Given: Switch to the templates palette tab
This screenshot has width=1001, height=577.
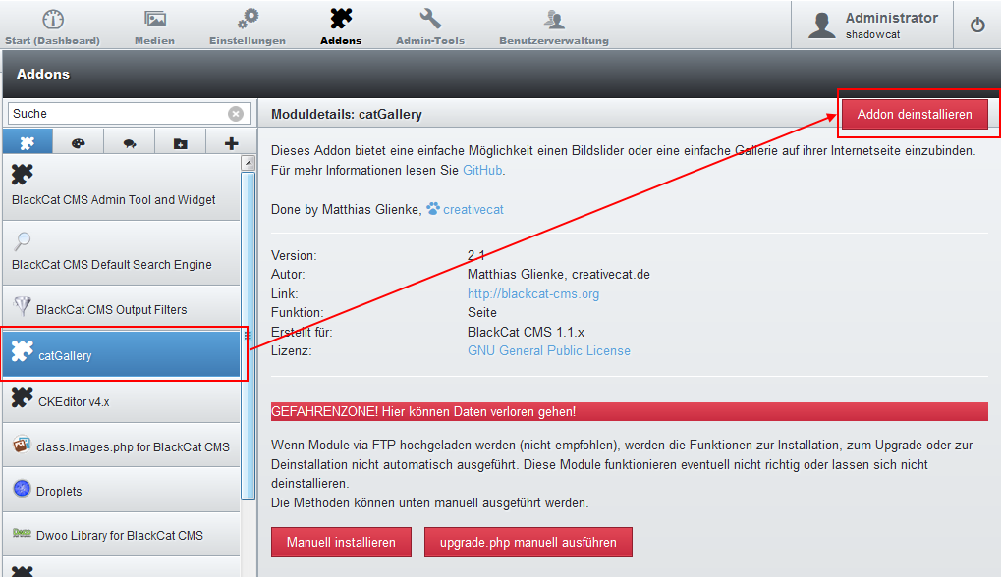Looking at the screenshot, I should 79,143.
